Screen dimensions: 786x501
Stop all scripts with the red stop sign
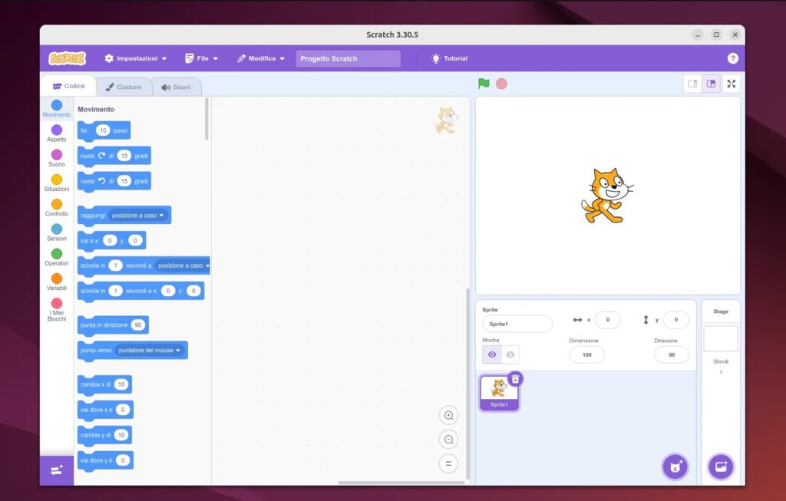tap(500, 83)
